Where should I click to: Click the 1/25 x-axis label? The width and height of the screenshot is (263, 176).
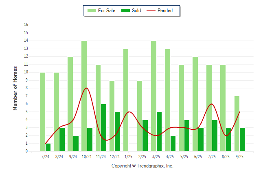click(x=128, y=156)
